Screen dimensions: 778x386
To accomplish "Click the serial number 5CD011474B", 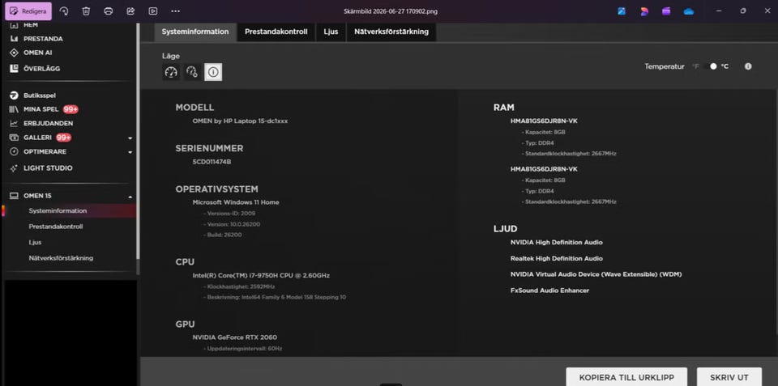I will tap(212, 162).
